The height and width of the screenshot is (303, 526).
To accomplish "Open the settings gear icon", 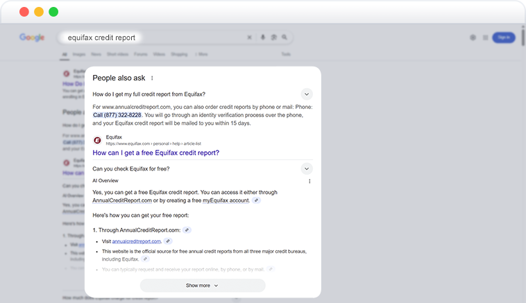I will point(473,37).
